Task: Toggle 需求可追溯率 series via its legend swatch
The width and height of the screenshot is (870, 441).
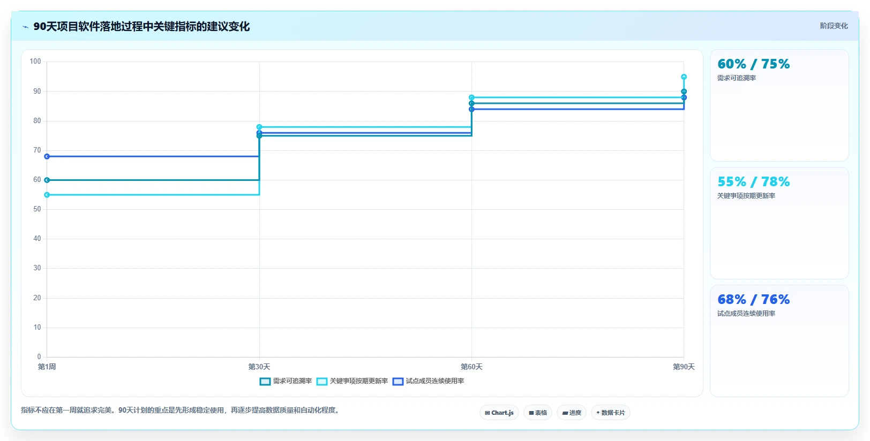Action: (265, 382)
